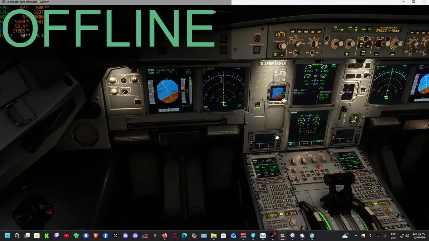Open the ESP LAA language switcher
This screenshot has height=241, width=429.
click(x=393, y=236)
